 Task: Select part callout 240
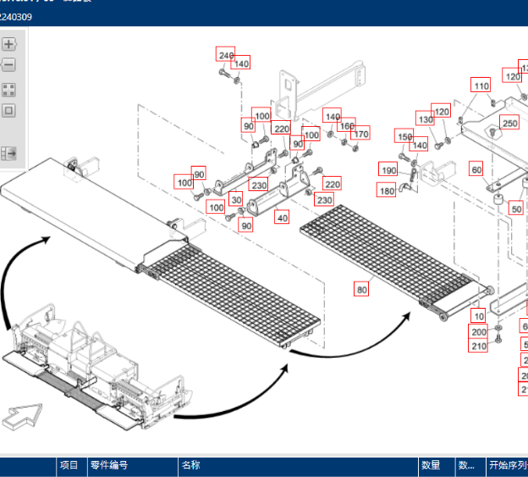[225, 55]
